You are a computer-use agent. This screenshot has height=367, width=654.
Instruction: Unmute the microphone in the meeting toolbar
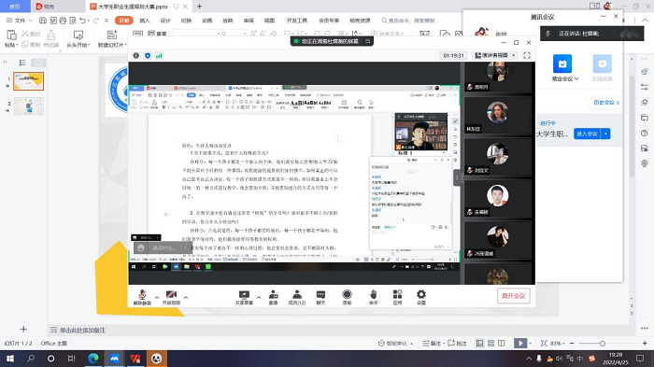coord(142,297)
